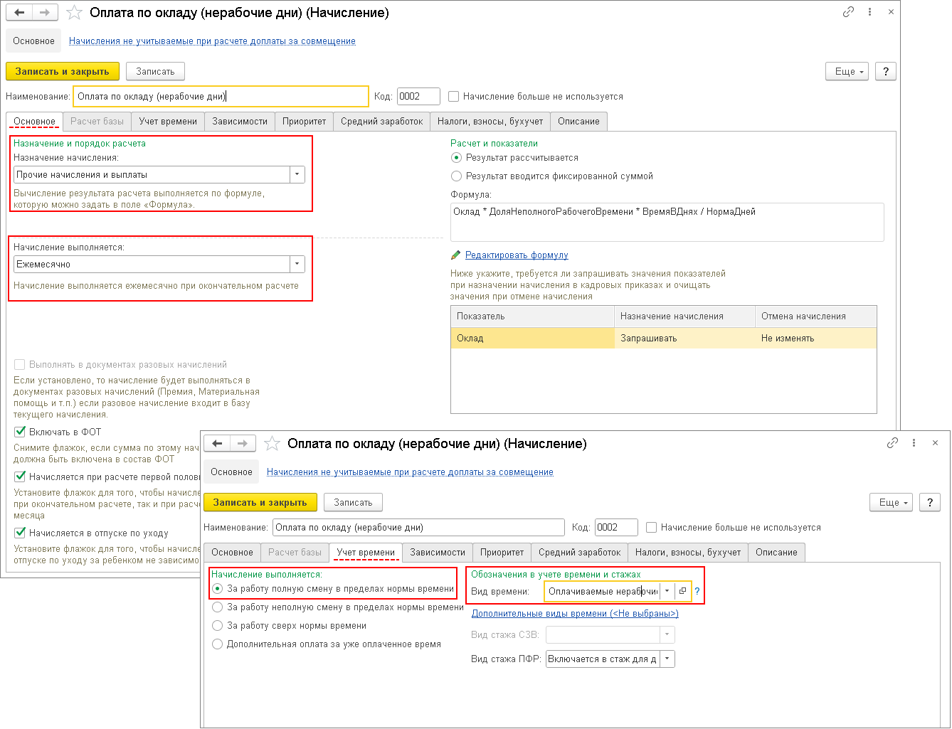Viewport: 952px width, 729px height.
Task: Uncheck Начисляется в отпуске по уходу
Action: point(20,533)
